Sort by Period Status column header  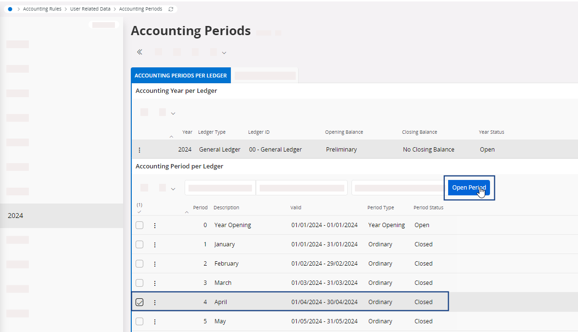pyautogui.click(x=428, y=208)
